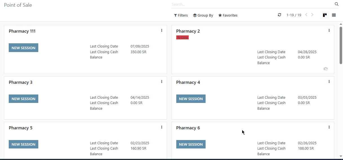The height and width of the screenshot is (160, 343).
Task: Click the red To Close tag
Action: click(x=182, y=37)
